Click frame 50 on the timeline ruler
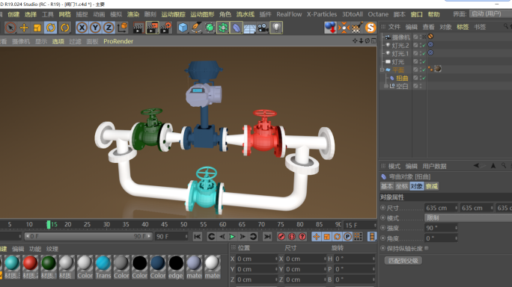 pos(184,224)
